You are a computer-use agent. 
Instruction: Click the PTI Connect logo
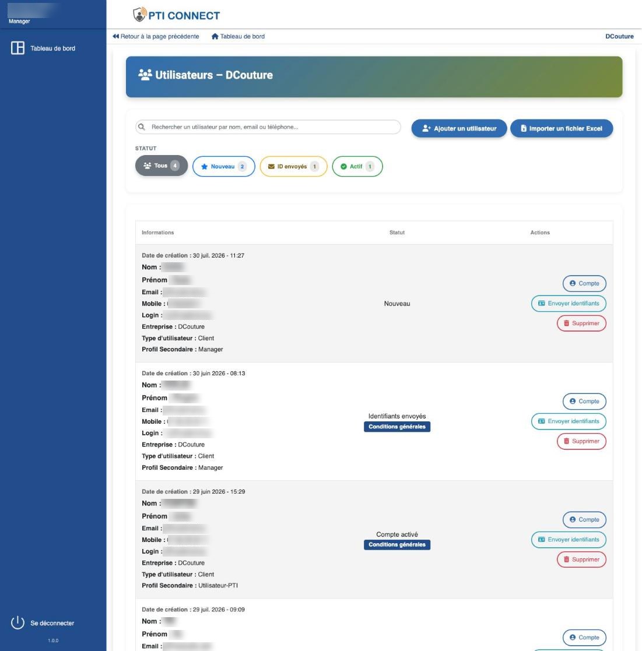click(x=177, y=15)
